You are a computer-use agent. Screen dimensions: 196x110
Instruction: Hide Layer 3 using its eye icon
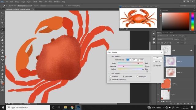click(158, 95)
